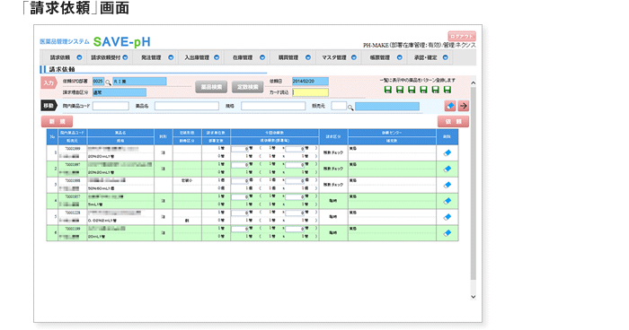Click row 4 spec text 5mL1管
Viewport: 629px width, 330px height.
[95, 204]
